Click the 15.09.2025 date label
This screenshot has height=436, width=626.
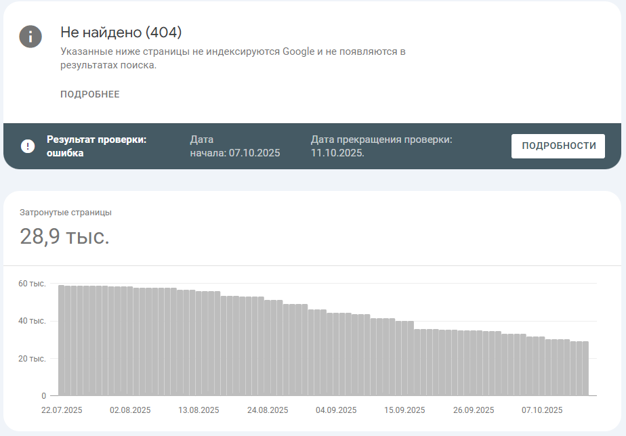point(404,410)
